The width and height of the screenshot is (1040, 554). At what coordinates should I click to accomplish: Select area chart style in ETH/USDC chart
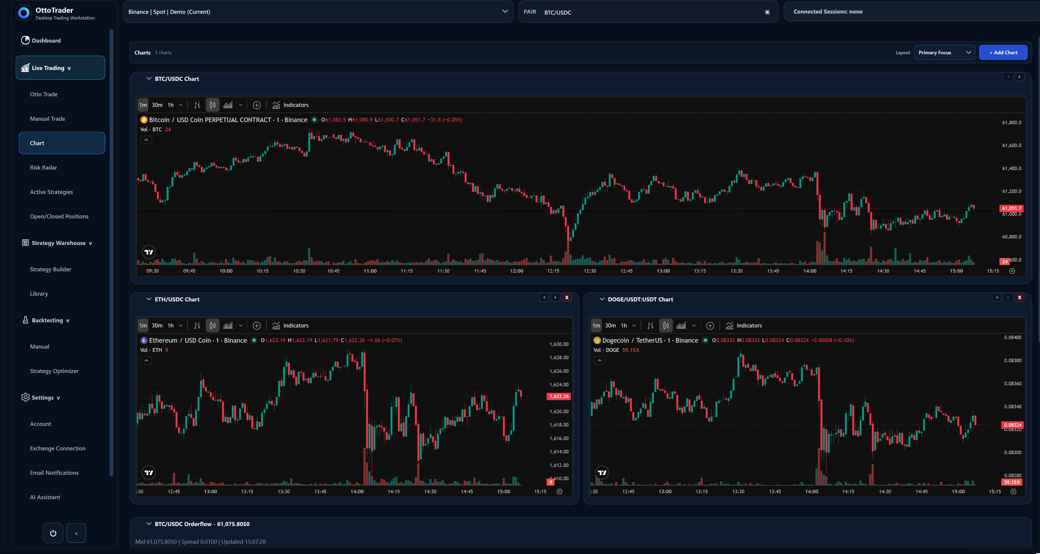tap(228, 326)
